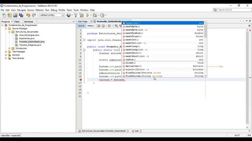Open the File menu
Screen dimensions: 252x141
coord(2,10)
